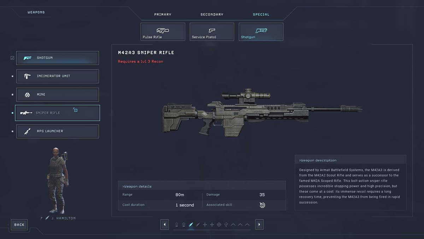Select the highlighted knife icon in the bottom toolbar
The image size is (424, 239).
pos(191,224)
